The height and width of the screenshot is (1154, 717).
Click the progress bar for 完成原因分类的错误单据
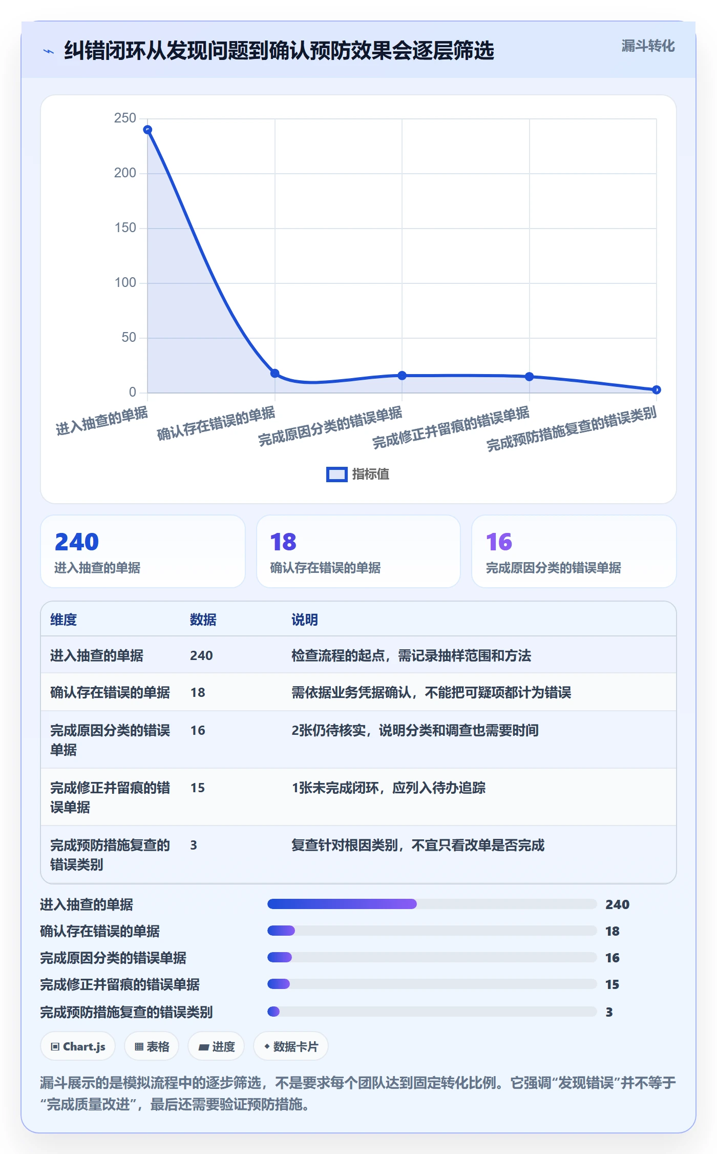pyautogui.click(x=432, y=957)
